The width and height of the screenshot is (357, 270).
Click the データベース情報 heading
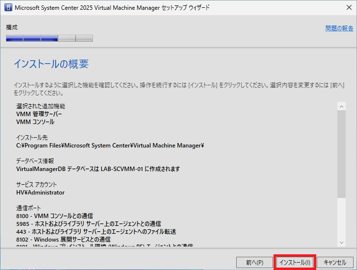coord(35,161)
